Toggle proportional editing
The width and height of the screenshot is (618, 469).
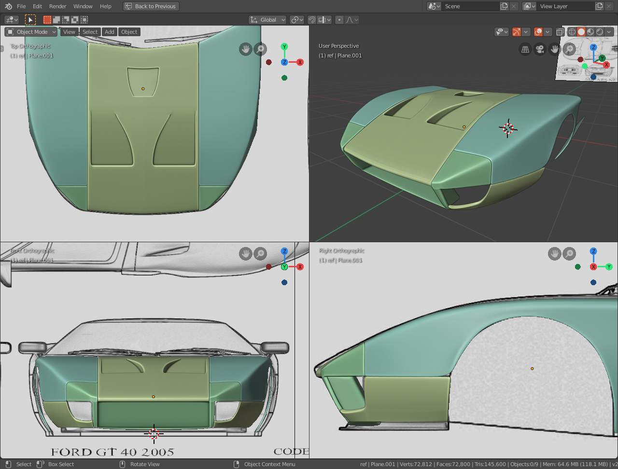pos(339,20)
